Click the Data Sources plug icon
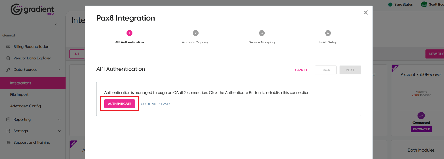 pyautogui.click(x=8, y=70)
